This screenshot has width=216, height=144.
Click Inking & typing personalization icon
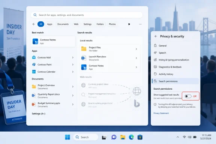[x=155, y=60]
